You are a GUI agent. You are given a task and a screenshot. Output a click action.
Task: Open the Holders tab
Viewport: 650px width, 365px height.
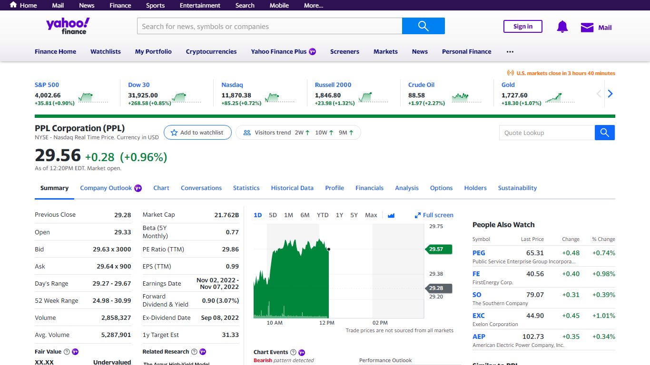(x=475, y=188)
